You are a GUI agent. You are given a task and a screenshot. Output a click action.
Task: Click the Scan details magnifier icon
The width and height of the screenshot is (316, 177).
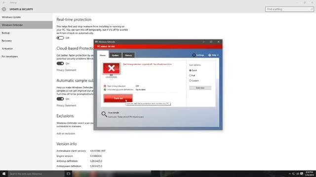point(104,115)
